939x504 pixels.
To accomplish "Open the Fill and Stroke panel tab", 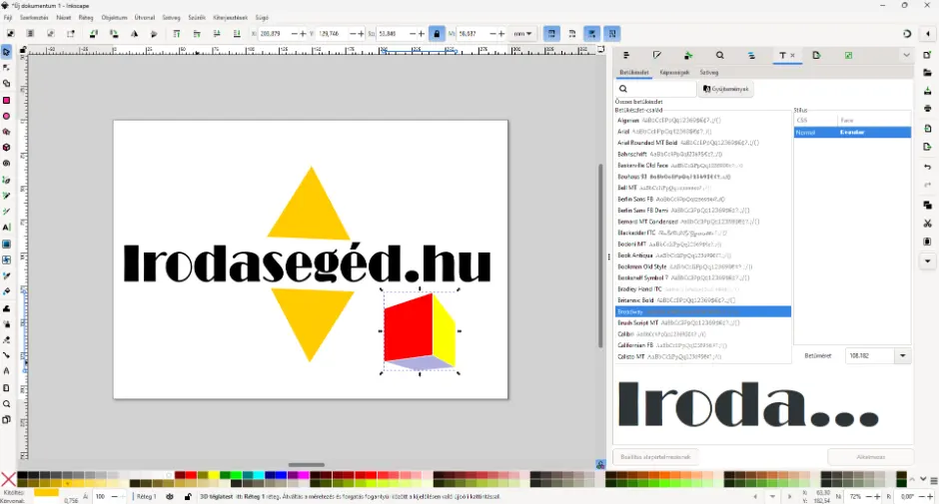I will [657, 56].
